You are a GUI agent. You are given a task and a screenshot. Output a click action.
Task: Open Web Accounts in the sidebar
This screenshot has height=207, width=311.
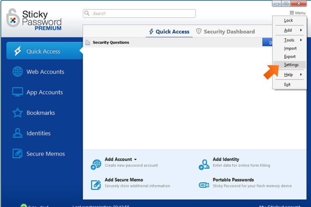pyautogui.click(x=45, y=72)
